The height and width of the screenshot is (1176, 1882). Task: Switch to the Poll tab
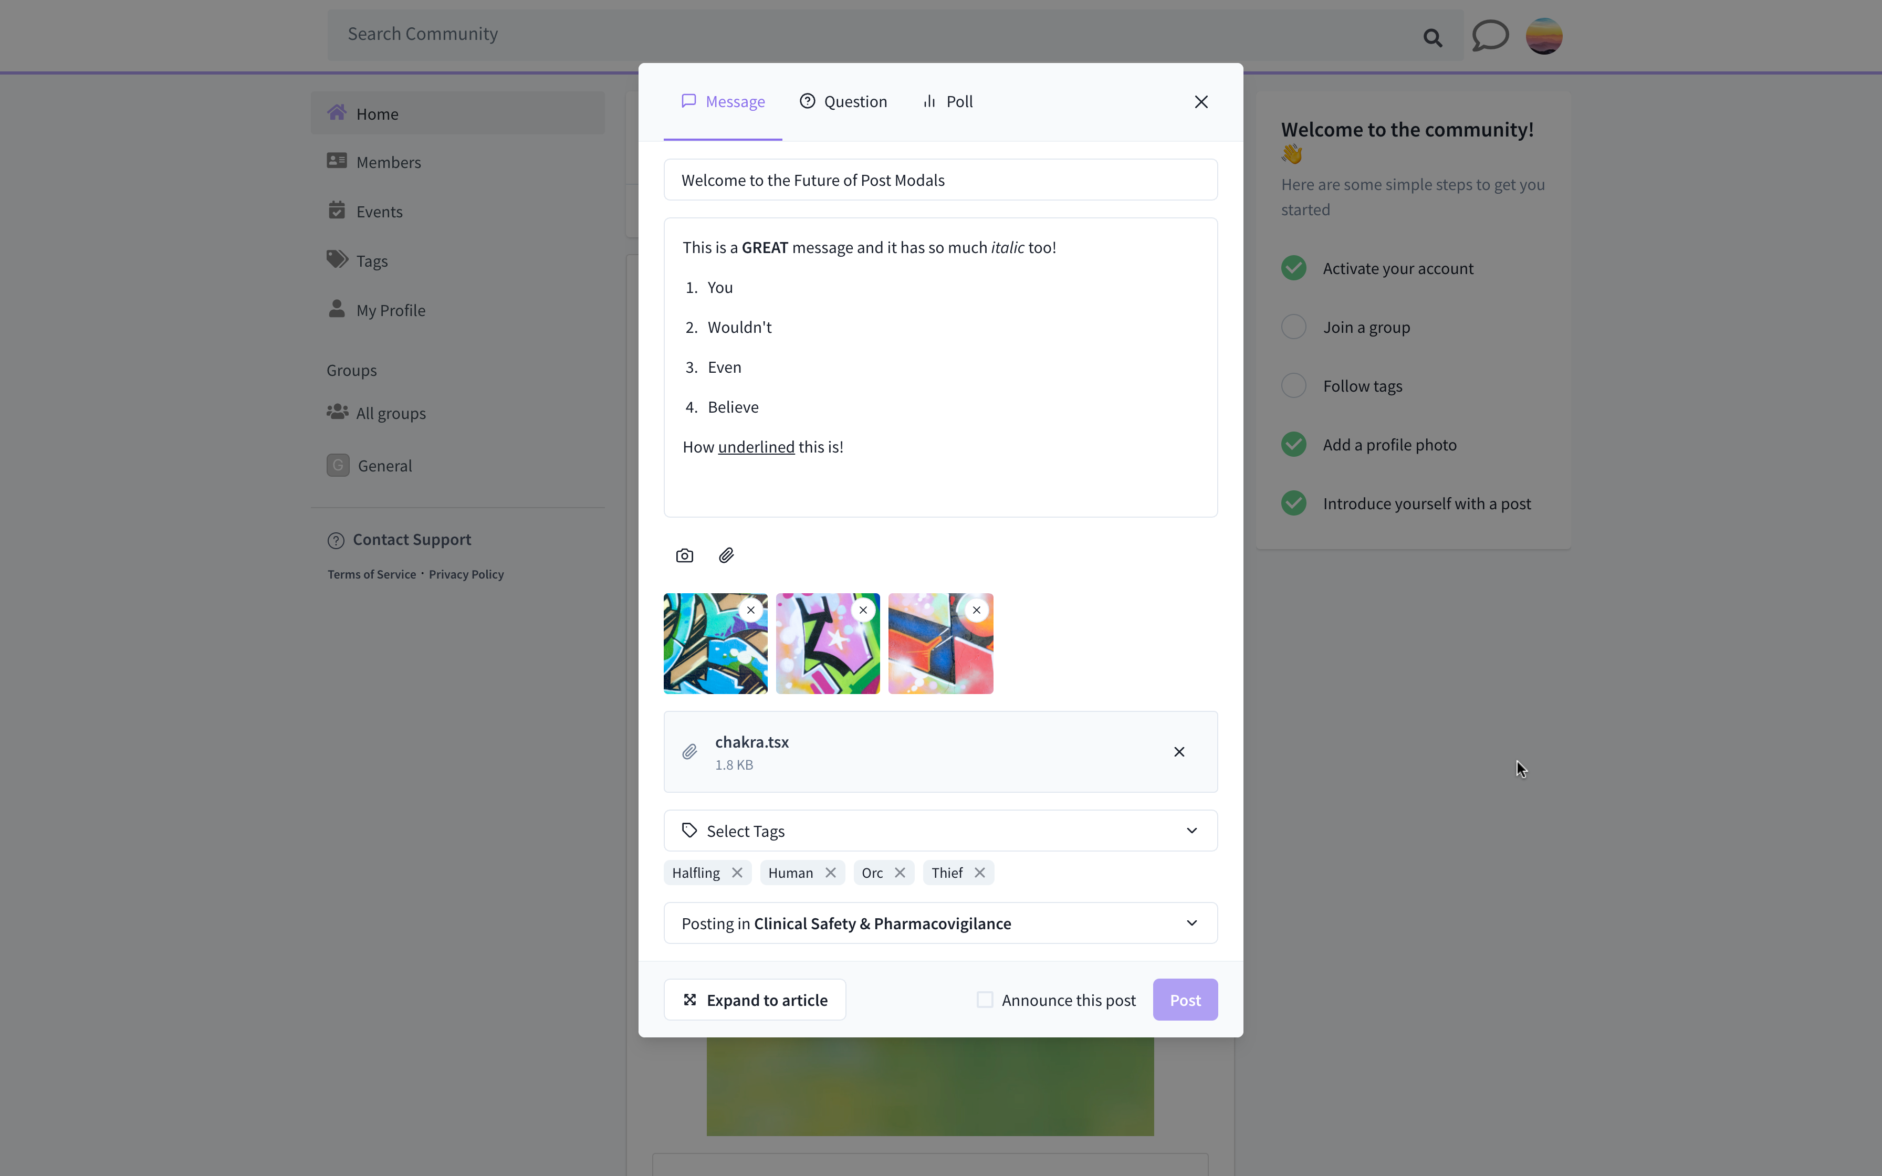click(x=947, y=100)
